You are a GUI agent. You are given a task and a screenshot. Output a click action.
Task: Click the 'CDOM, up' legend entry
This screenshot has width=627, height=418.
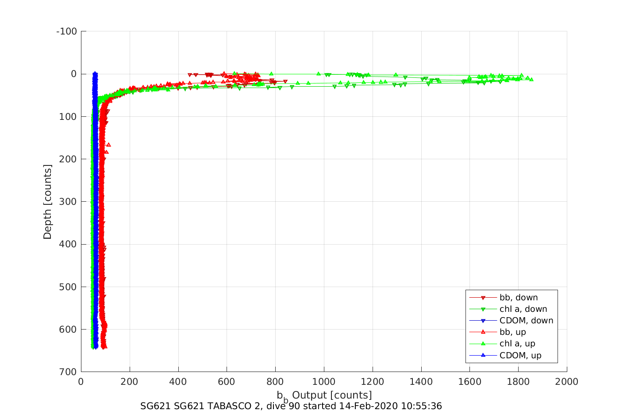click(x=505, y=355)
